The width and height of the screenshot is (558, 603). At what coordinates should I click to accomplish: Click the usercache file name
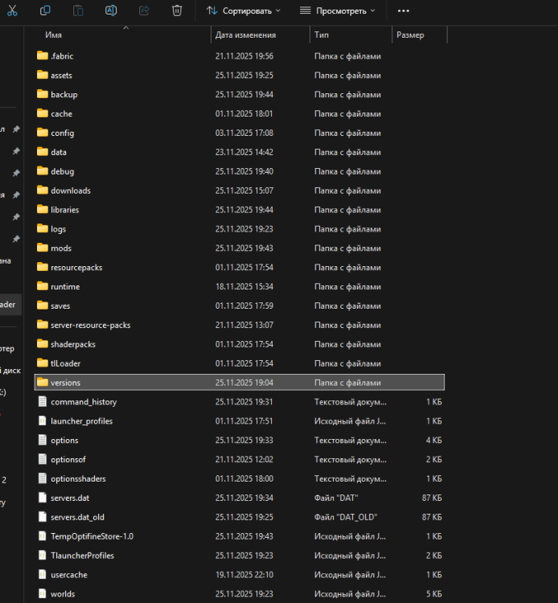[x=69, y=575]
